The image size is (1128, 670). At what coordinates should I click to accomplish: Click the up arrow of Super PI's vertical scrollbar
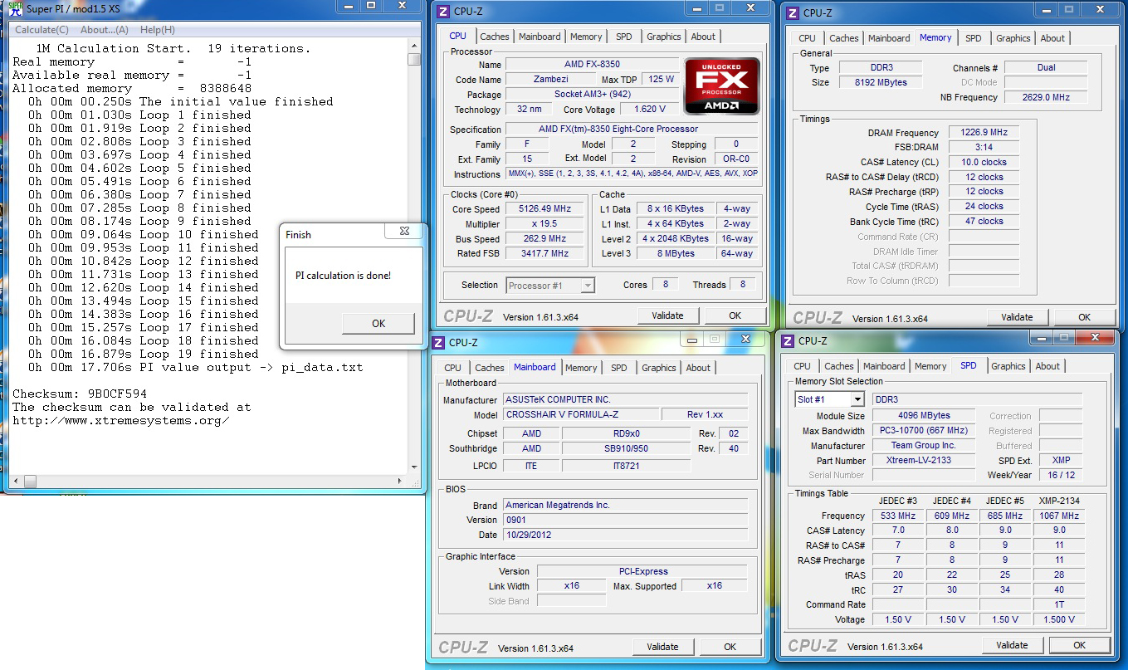click(x=414, y=46)
